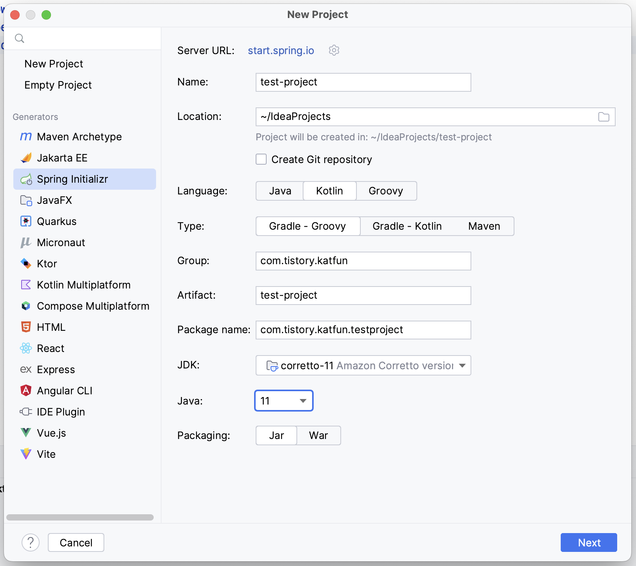Click the Group input field
The width and height of the screenshot is (636, 566).
[363, 261]
